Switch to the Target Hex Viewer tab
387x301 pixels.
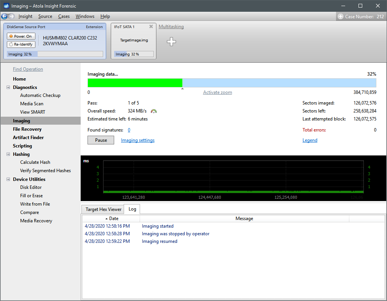click(103, 209)
